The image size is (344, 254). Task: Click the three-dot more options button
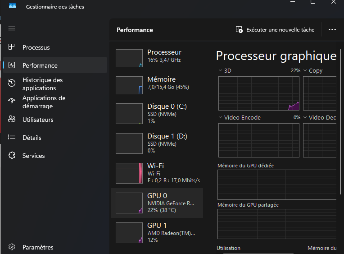coord(332,30)
